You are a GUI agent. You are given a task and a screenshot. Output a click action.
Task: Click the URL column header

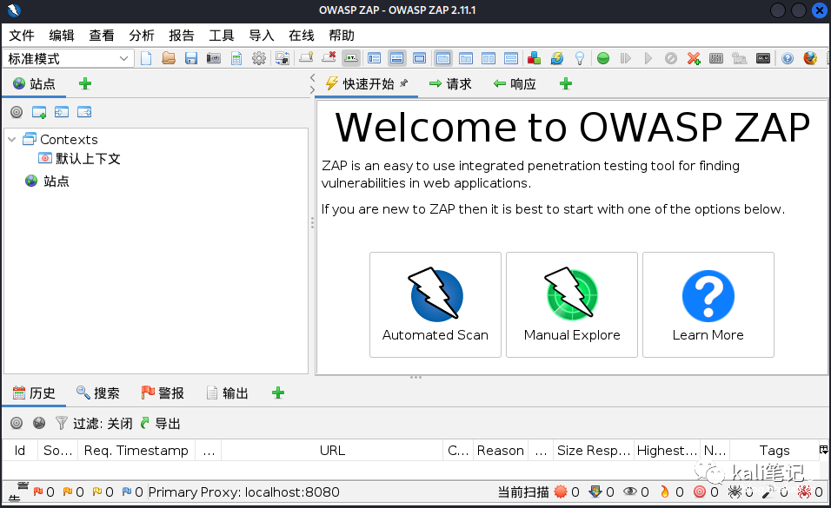(x=332, y=451)
